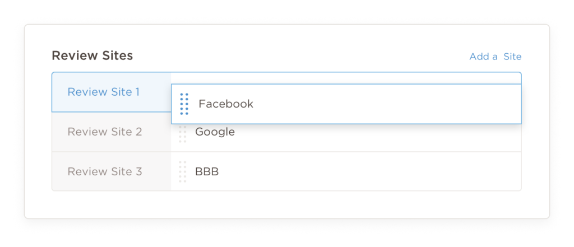Click the Google row drag handle

182,134
